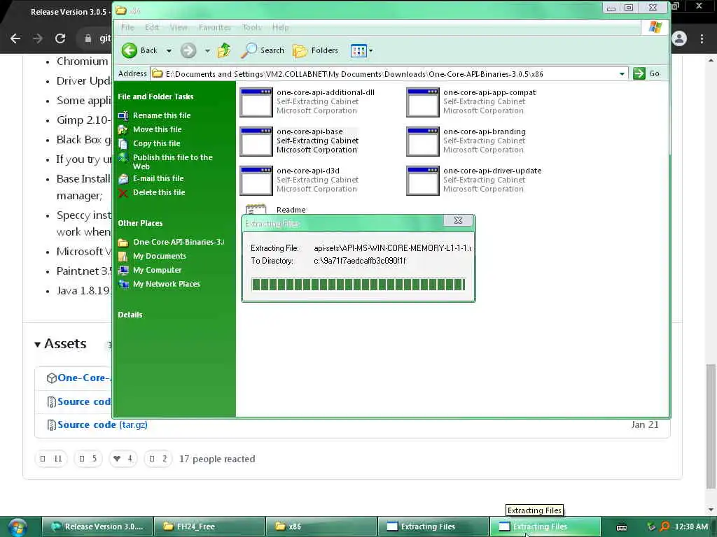Expand the Address bar dropdown arrow
Image resolution: width=717 pixels, height=537 pixels.
pos(622,73)
